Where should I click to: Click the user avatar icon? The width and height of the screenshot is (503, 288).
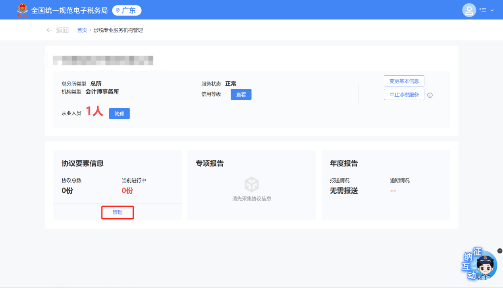469,10
